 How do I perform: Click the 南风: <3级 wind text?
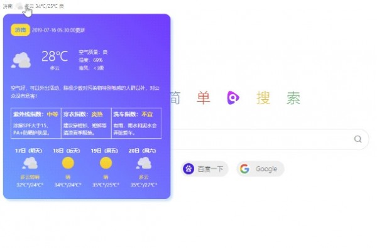[91, 68]
